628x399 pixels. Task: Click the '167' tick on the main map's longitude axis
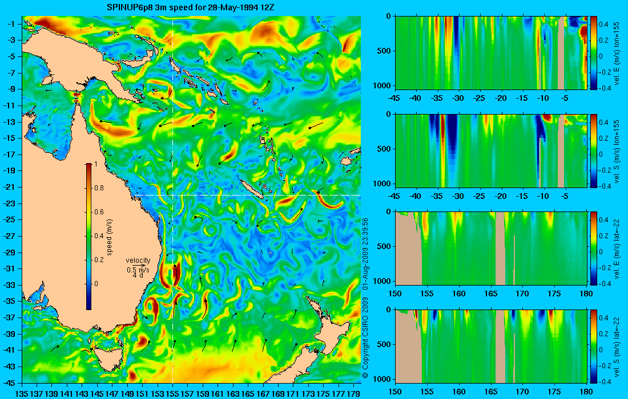click(263, 393)
